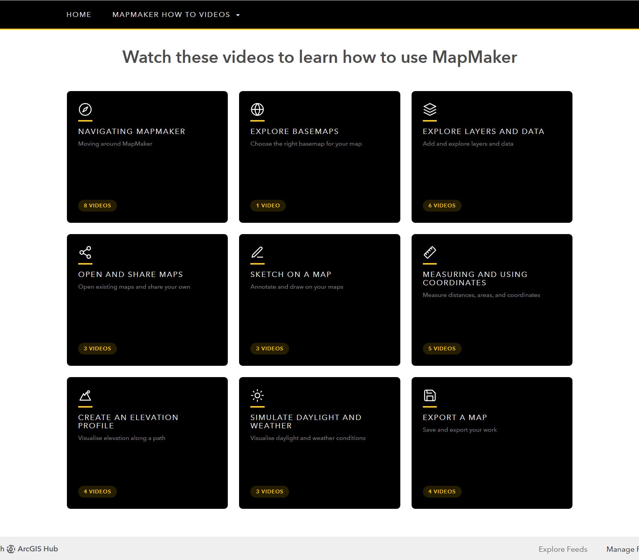
Task: Click 'Moving around MapMaker' description text
Action: tap(115, 144)
